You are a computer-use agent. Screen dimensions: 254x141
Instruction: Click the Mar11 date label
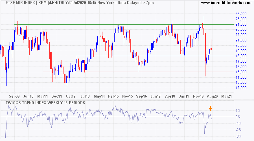(x=43, y=96)
